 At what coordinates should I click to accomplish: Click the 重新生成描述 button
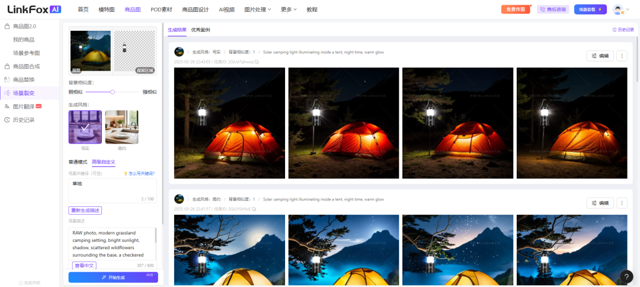85,211
